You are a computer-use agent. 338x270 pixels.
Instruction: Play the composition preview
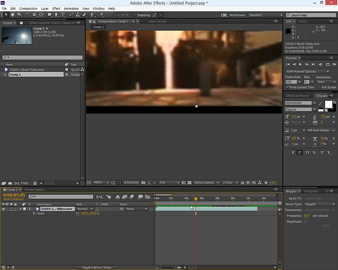pyautogui.click(x=300, y=64)
